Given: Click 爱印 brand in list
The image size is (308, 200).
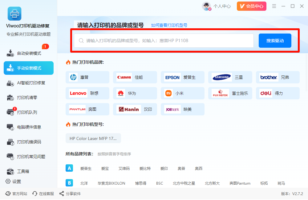Looking at the screenshot, I should 164,168.
